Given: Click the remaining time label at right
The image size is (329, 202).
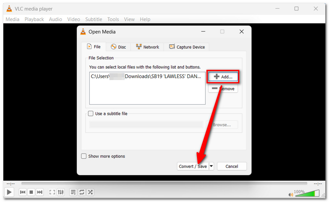Looking at the screenshot, I should (317, 184).
